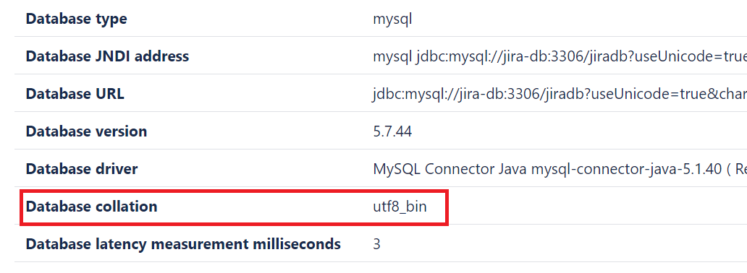This screenshot has height=273, width=747.
Task: Select version number 5.7.44
Action: (392, 131)
